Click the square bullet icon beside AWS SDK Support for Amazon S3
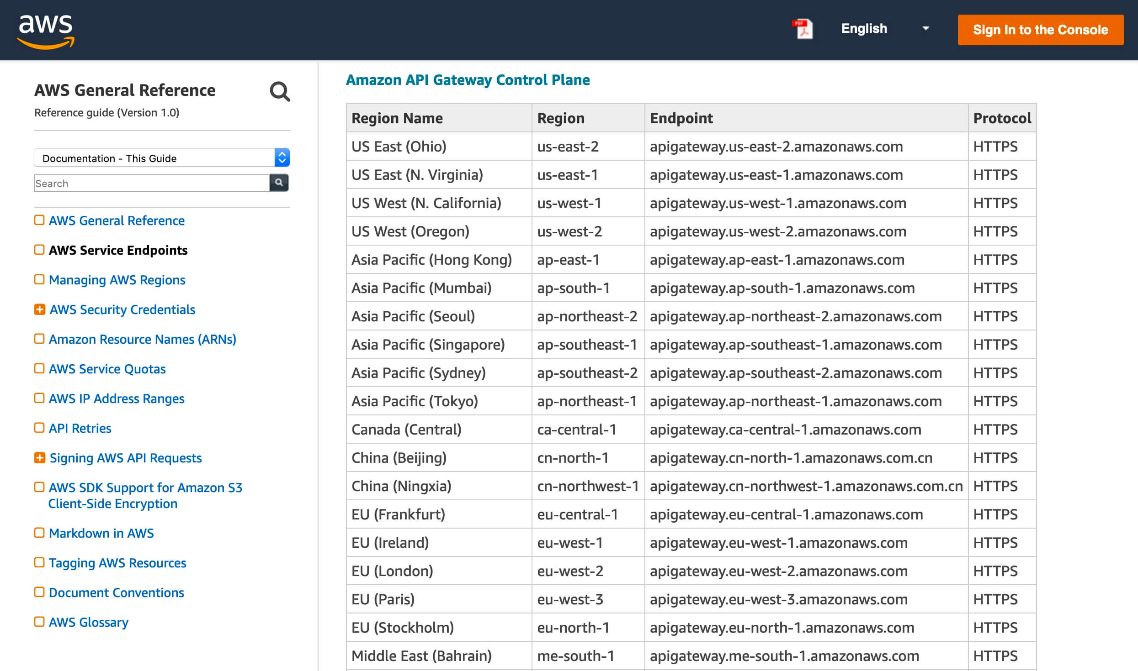1138x671 pixels. pyautogui.click(x=39, y=487)
